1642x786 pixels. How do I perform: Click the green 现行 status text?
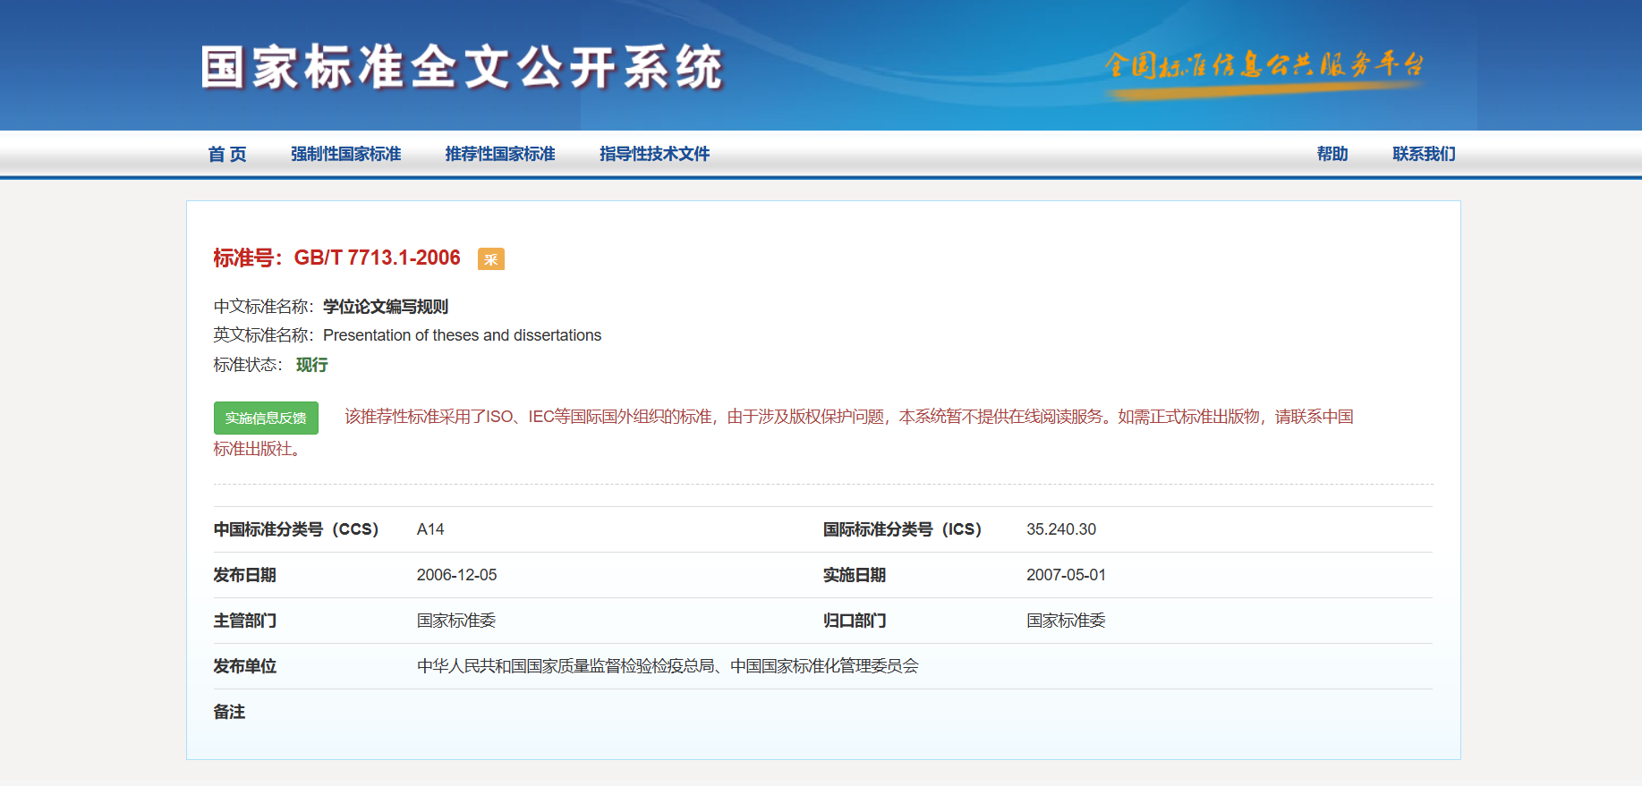(x=312, y=365)
